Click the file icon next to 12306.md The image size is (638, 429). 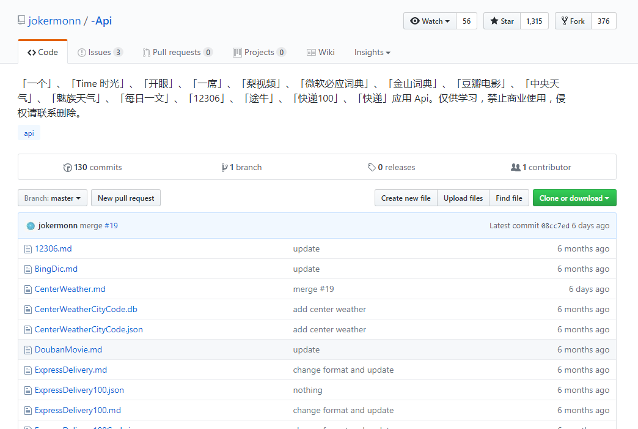pos(28,248)
